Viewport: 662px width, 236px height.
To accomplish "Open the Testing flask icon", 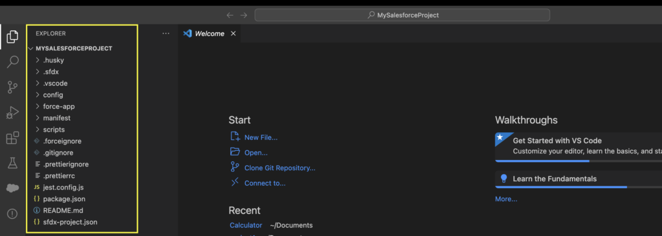I will tap(13, 163).
